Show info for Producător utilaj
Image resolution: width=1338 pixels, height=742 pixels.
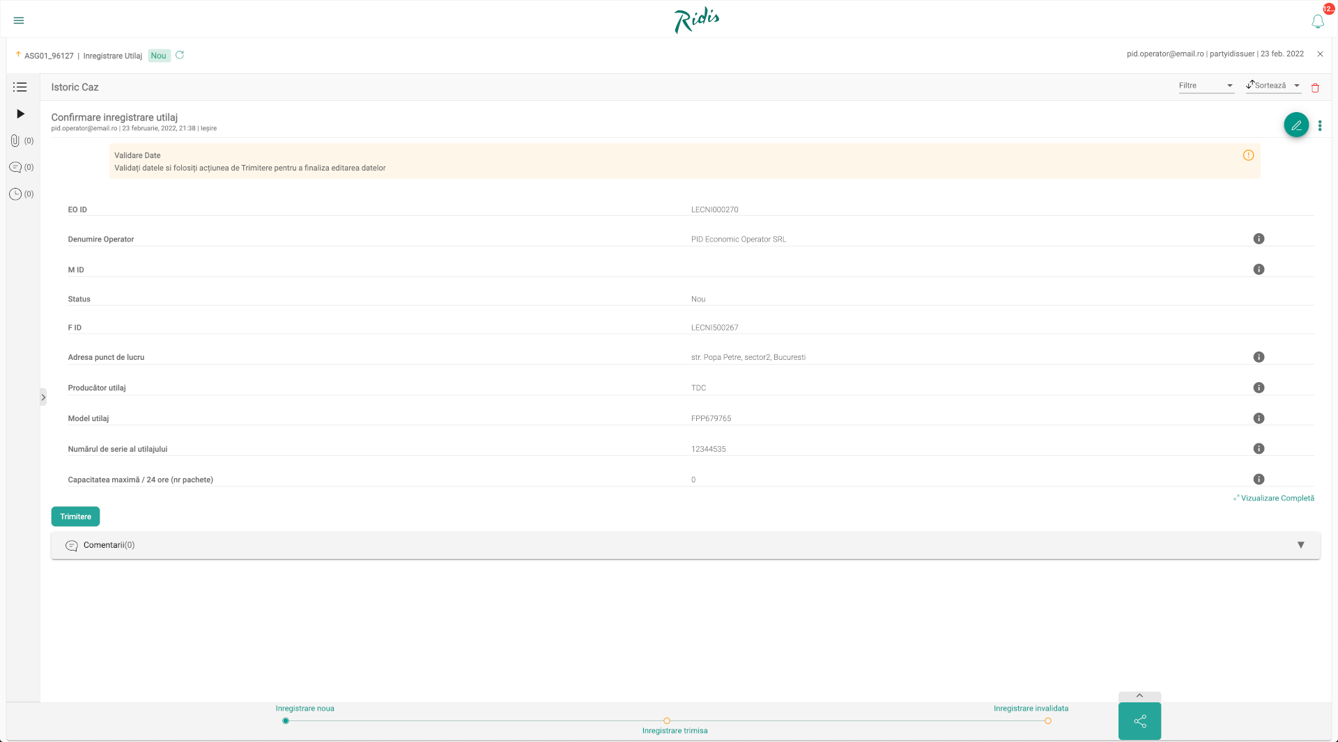(1259, 388)
